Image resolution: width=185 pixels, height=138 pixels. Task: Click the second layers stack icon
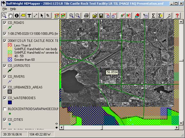pyautogui.click(x=63, y=15)
